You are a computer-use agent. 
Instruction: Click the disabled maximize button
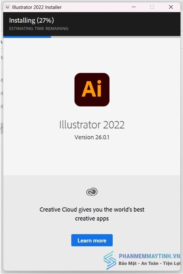pos(152,7)
